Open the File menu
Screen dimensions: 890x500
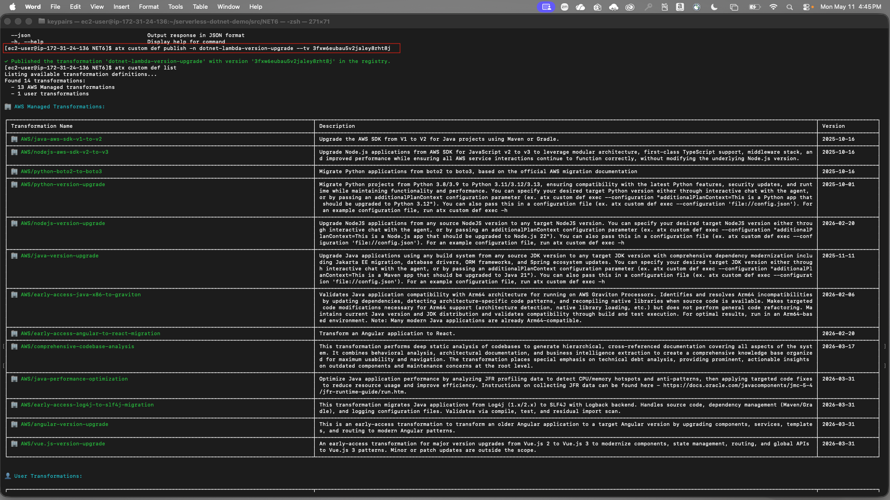(55, 6)
